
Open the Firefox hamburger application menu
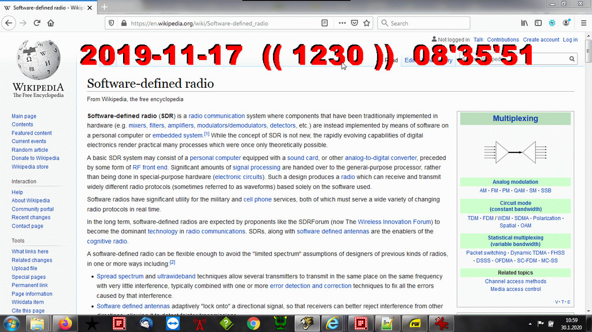(582, 23)
